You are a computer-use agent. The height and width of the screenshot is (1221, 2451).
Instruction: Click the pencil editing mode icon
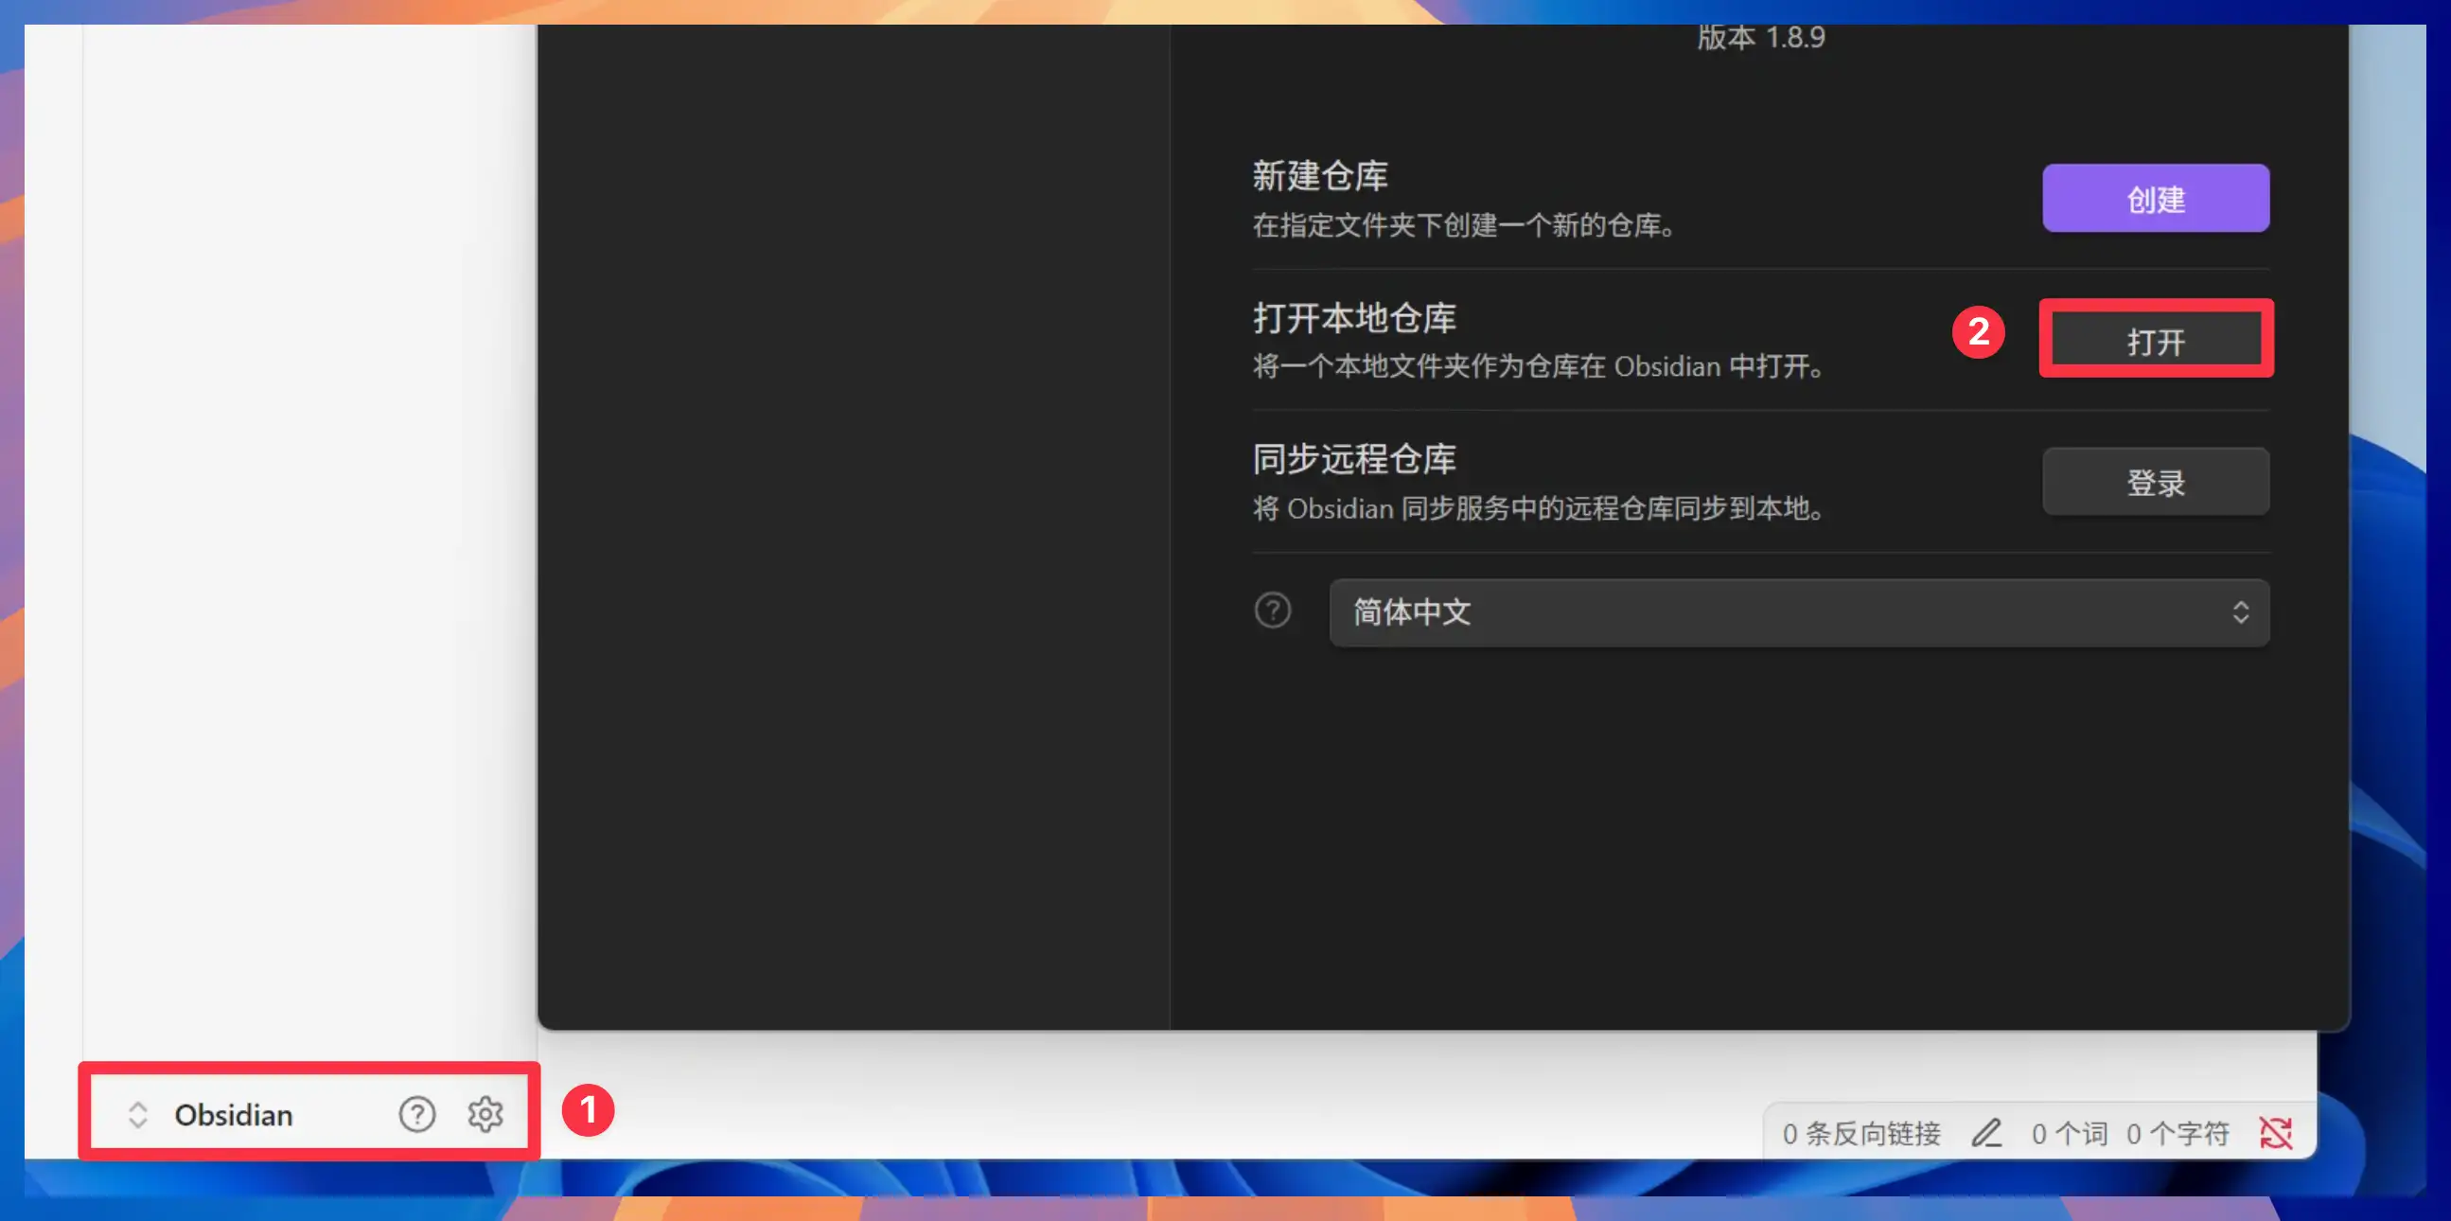coord(1985,1132)
